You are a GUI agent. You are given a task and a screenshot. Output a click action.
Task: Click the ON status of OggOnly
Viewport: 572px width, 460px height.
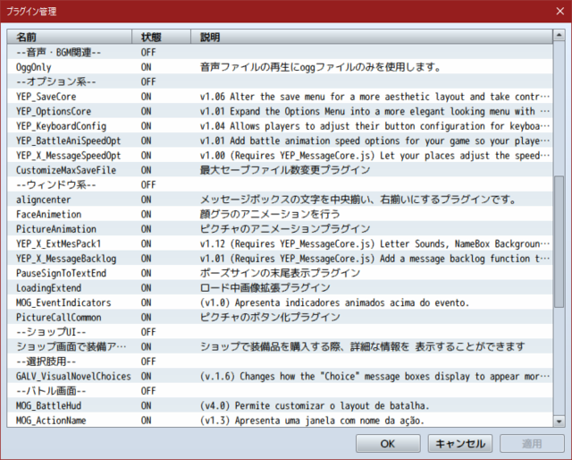(x=147, y=67)
